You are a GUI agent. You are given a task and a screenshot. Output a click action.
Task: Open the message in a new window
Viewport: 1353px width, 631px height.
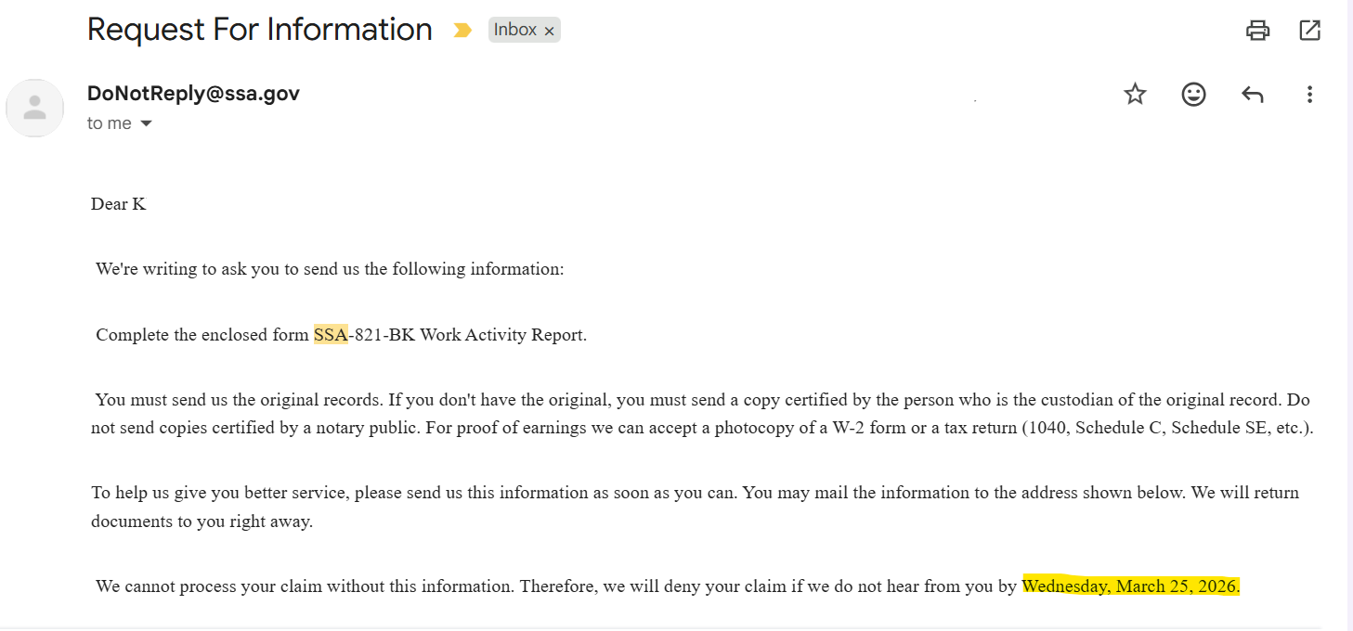1309,31
